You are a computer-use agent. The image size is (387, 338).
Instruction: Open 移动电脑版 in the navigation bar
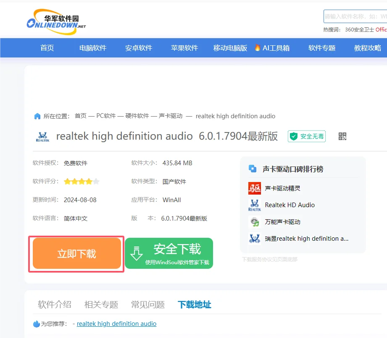[230, 48]
